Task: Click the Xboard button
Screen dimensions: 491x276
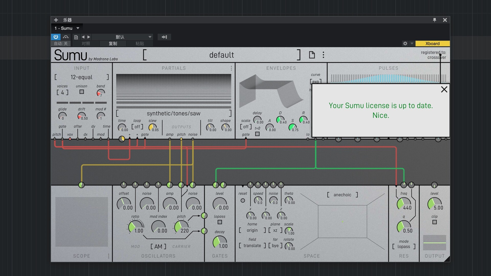Action: coord(432,43)
